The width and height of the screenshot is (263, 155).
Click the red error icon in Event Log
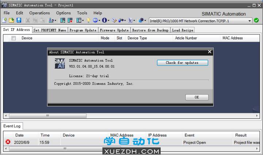pyautogui.click(x=8, y=142)
